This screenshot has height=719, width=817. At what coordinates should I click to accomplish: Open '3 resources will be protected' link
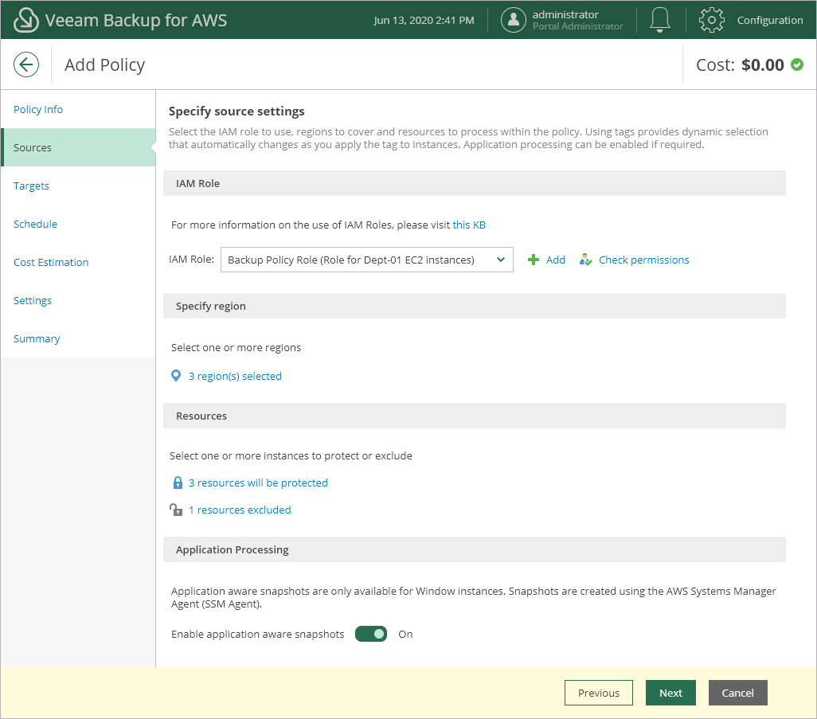point(258,483)
